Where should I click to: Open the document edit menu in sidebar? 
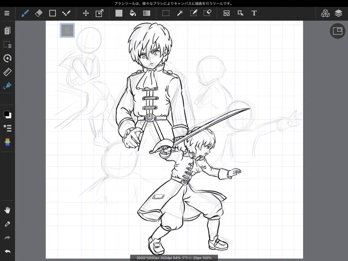[x=7, y=31]
